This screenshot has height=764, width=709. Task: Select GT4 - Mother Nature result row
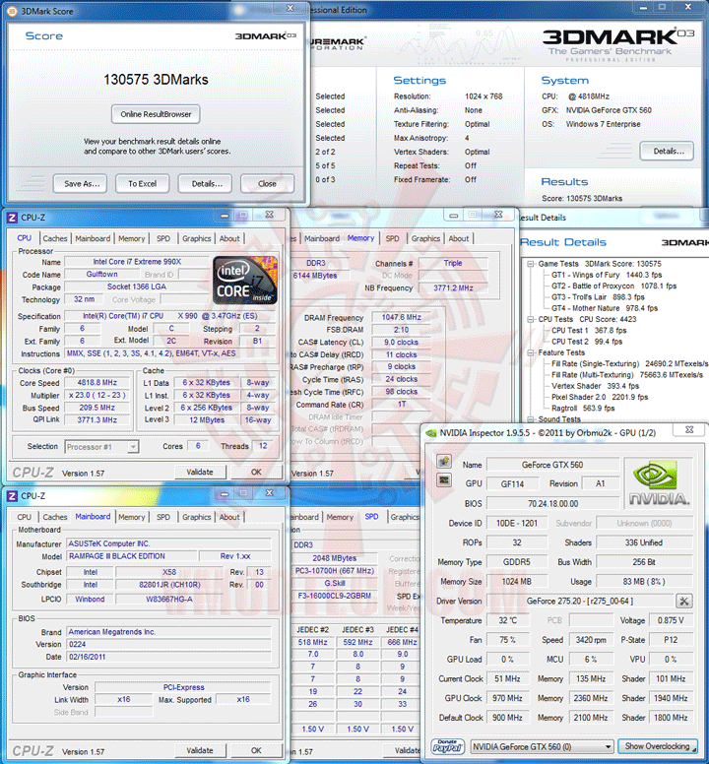(605, 308)
